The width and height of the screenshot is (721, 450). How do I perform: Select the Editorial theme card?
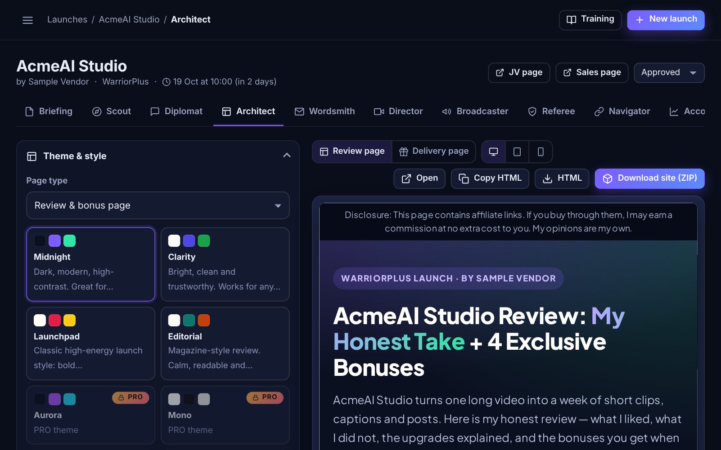225,343
